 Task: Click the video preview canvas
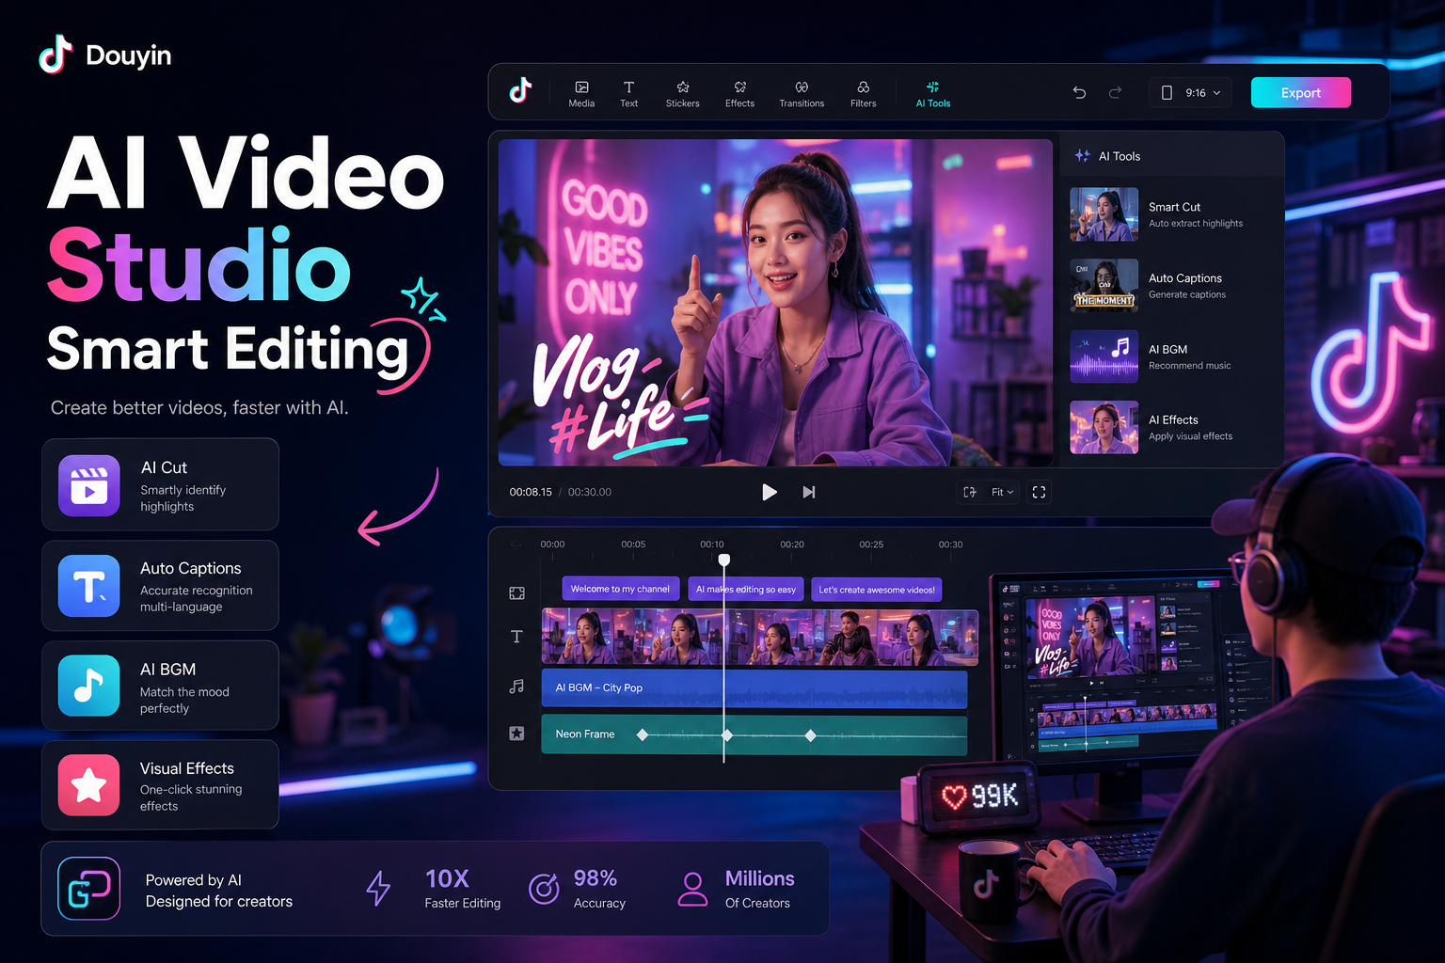point(775,303)
